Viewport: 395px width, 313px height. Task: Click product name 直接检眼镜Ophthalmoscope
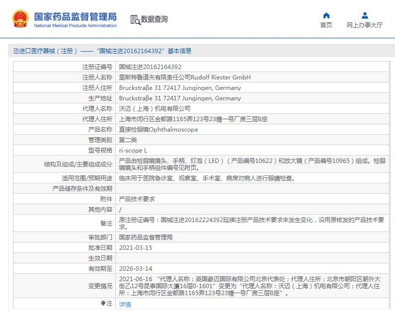(158, 130)
